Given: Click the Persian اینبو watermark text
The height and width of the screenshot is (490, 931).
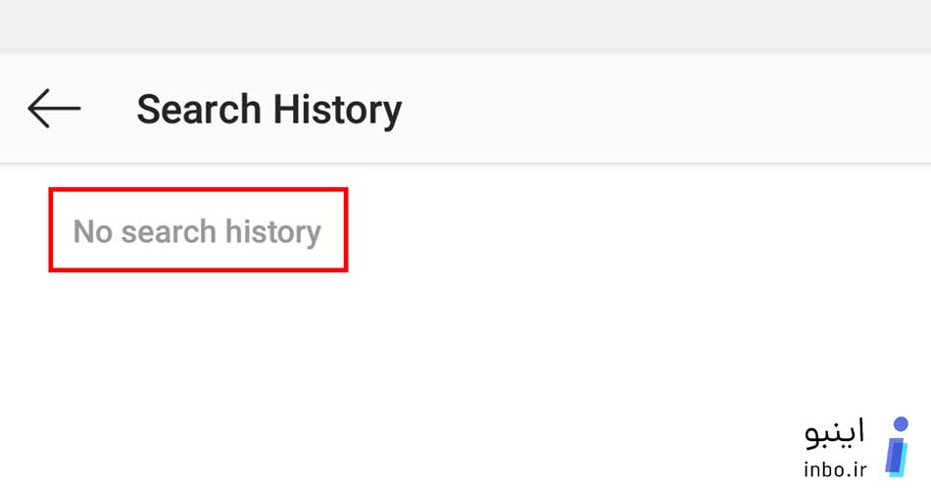Looking at the screenshot, I should [x=834, y=433].
